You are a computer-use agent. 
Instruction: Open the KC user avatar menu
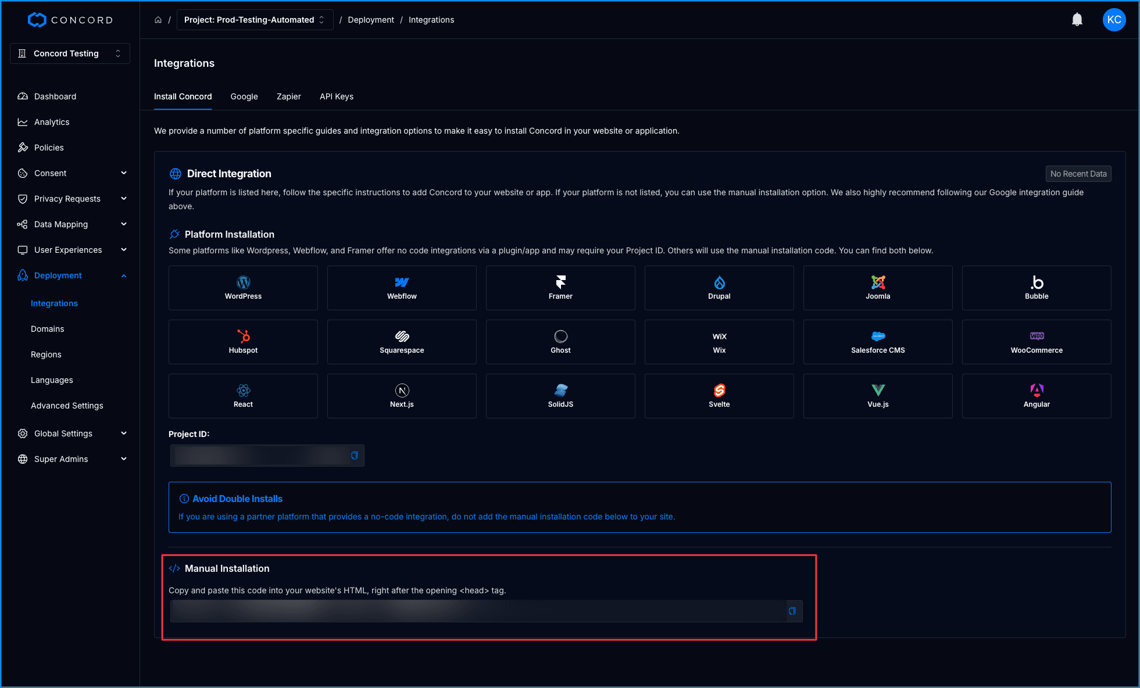pos(1114,20)
